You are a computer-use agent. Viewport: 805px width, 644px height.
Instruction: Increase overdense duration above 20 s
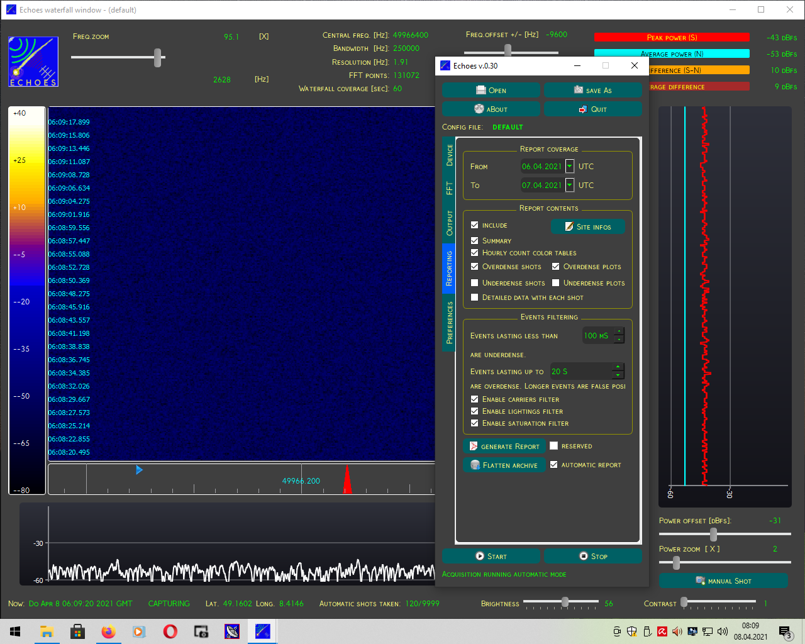click(618, 367)
